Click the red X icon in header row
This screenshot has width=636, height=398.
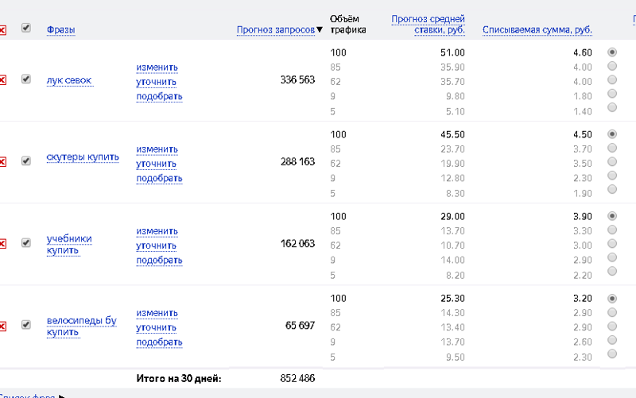tap(2, 30)
